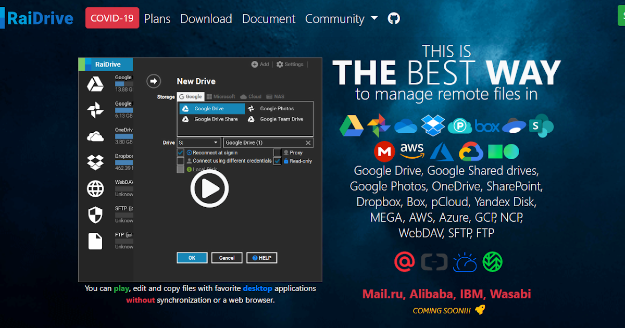Click Cancel in the New Drive dialog
This screenshot has width=625, height=328.
coord(227,258)
